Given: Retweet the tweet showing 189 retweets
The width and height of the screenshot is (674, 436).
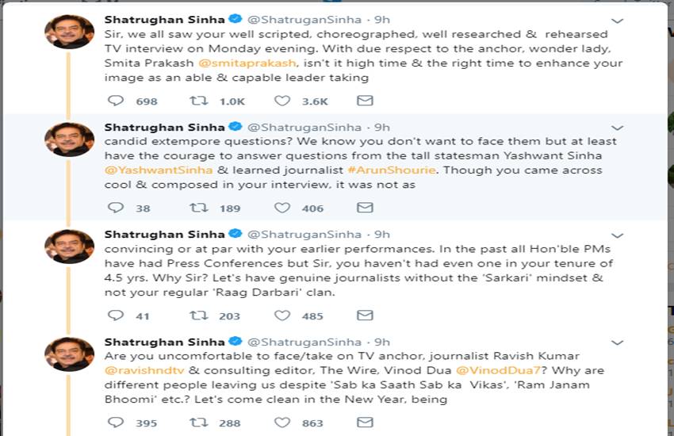Looking at the screenshot, I should (199, 208).
